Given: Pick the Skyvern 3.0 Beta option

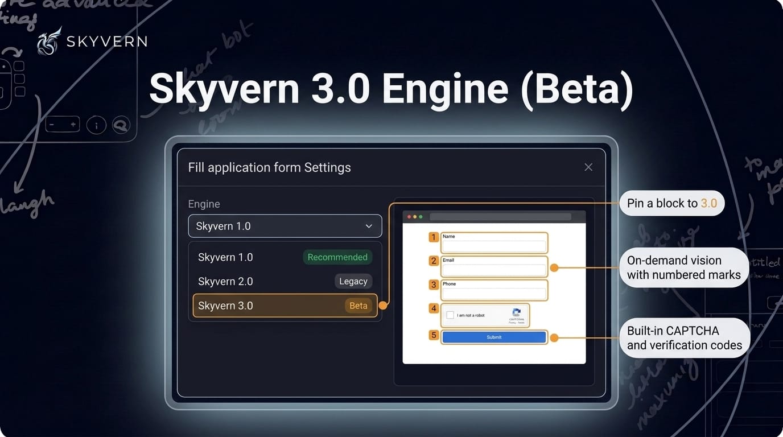Looking at the screenshot, I should pos(285,306).
